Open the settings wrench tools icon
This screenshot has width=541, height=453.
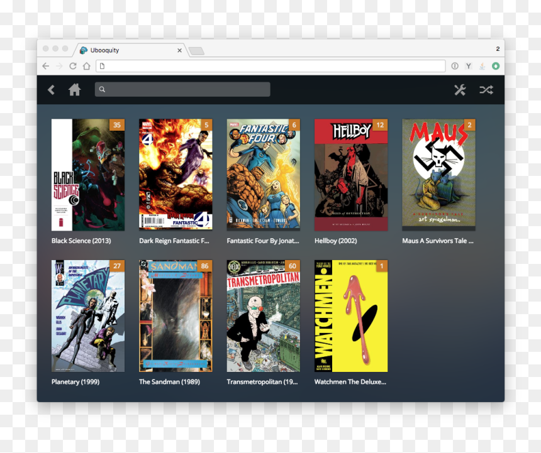460,90
